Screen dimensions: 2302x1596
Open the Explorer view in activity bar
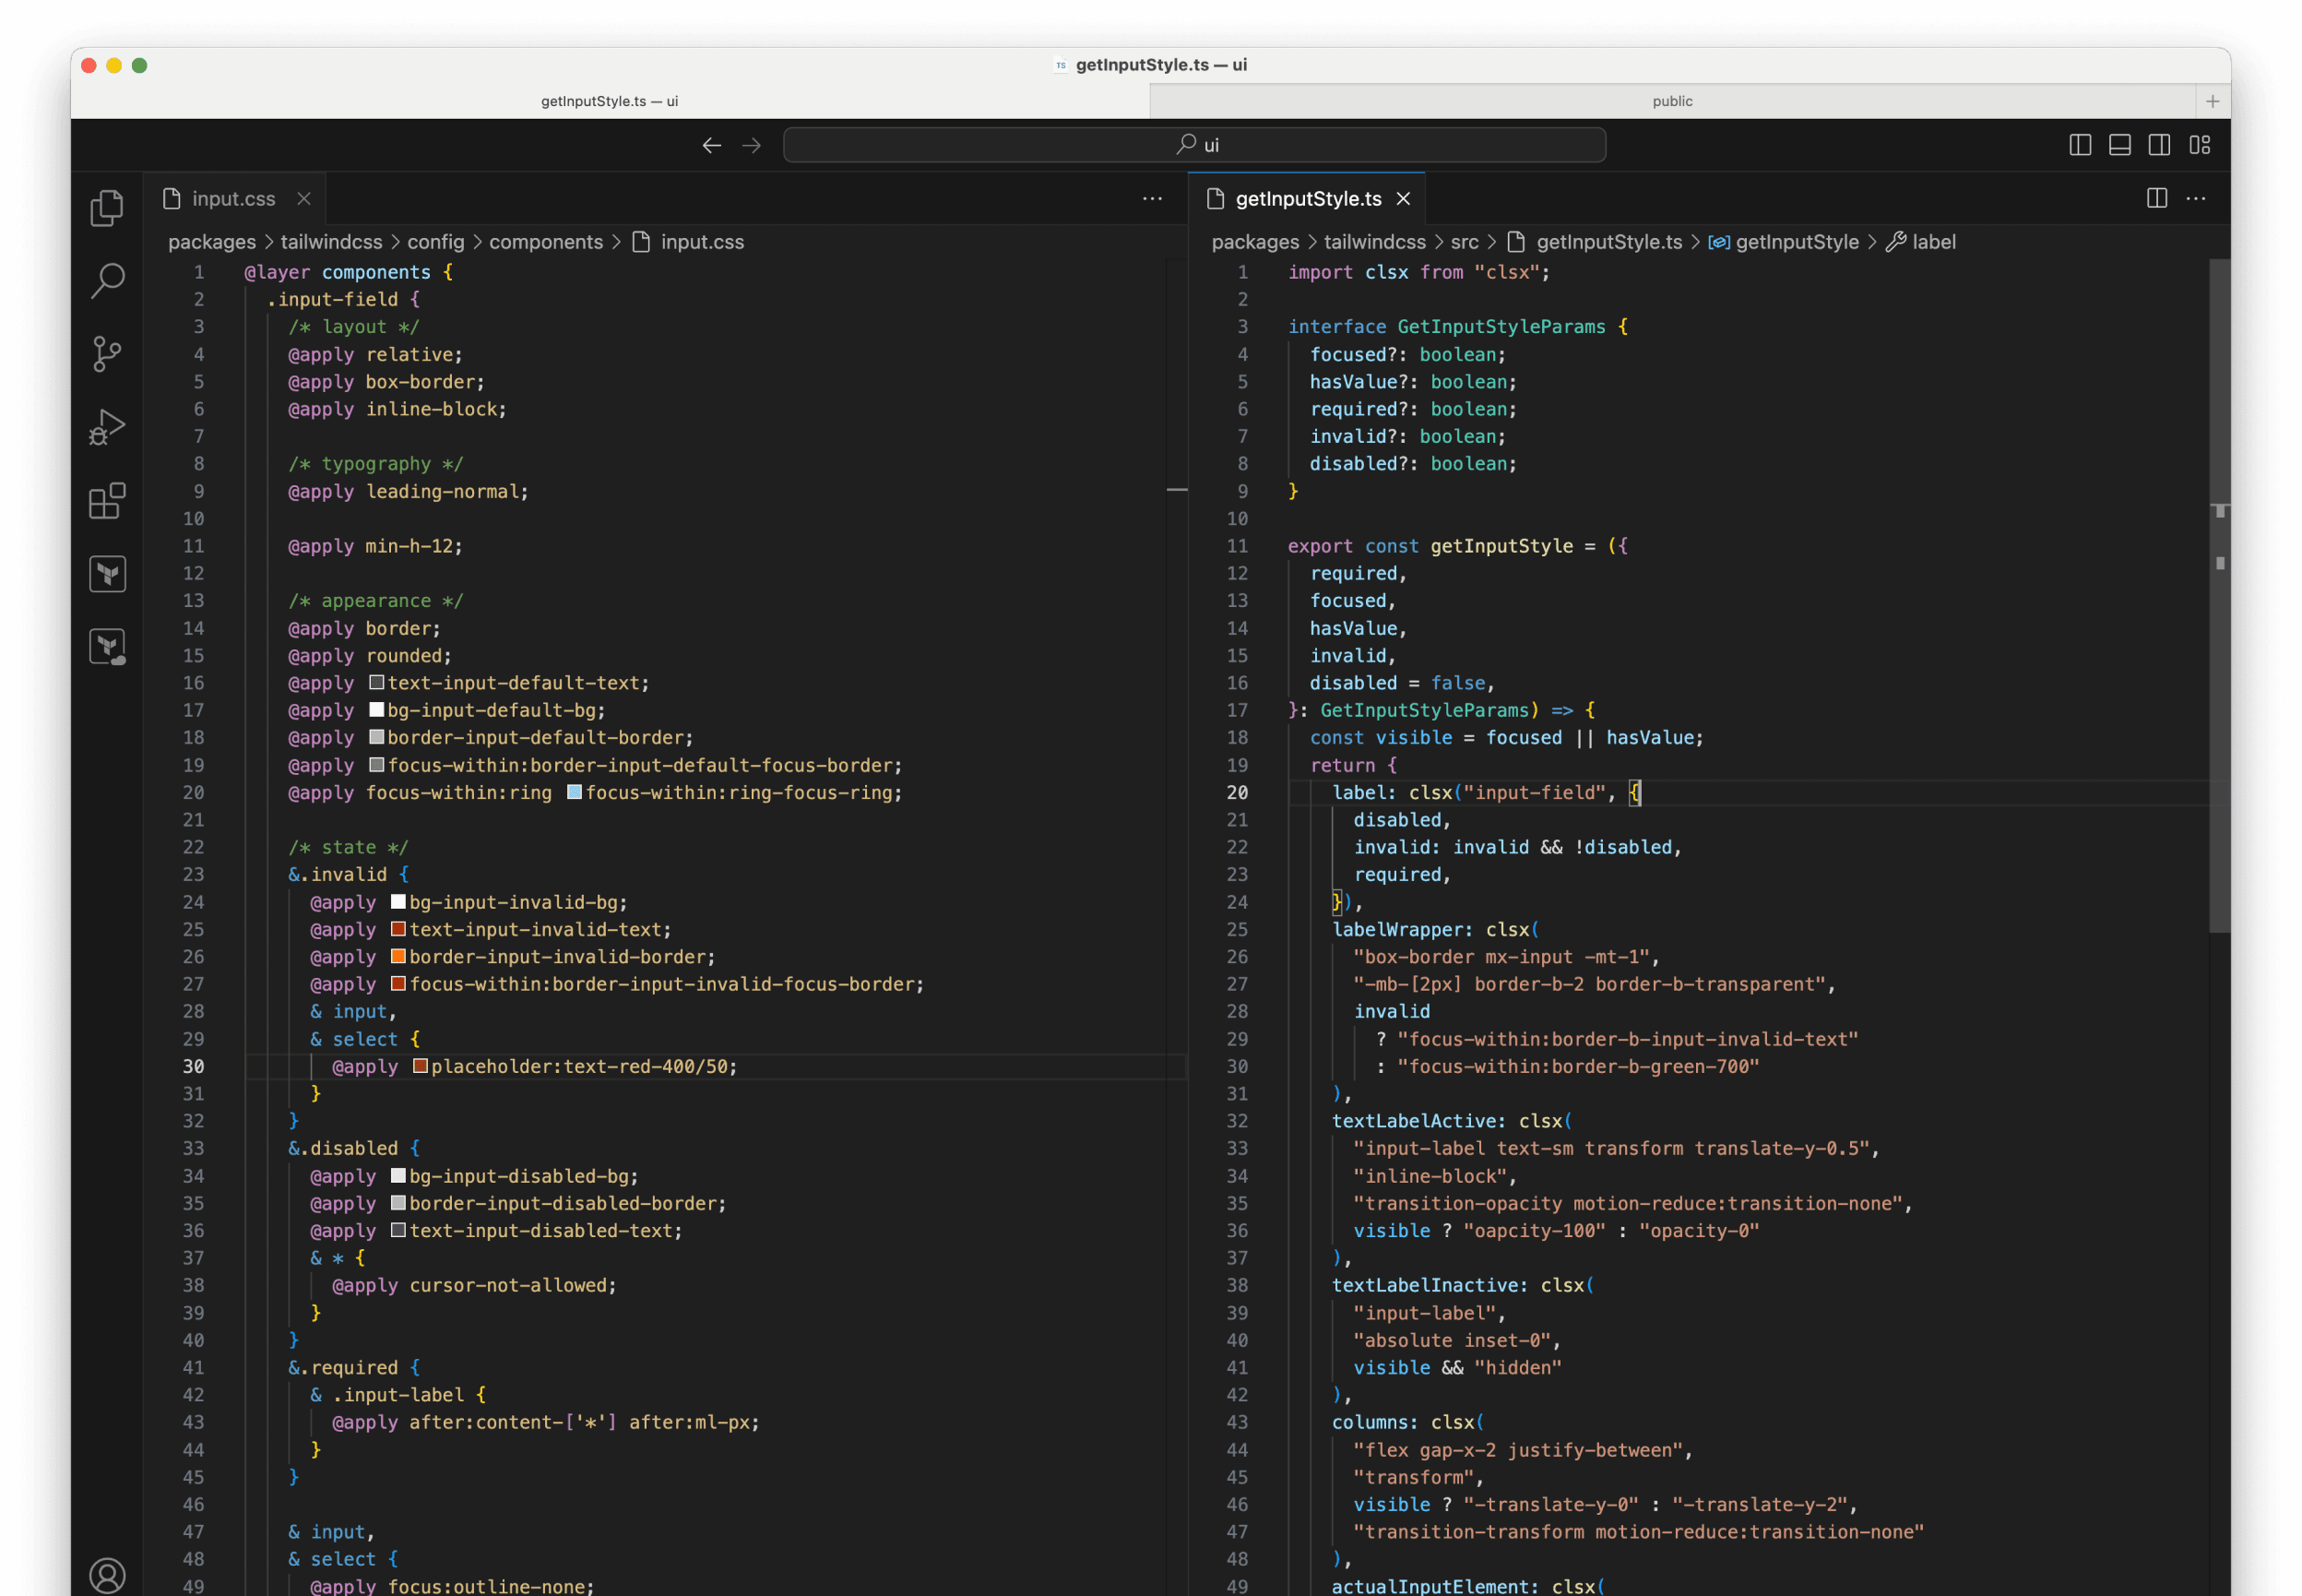click(x=107, y=208)
